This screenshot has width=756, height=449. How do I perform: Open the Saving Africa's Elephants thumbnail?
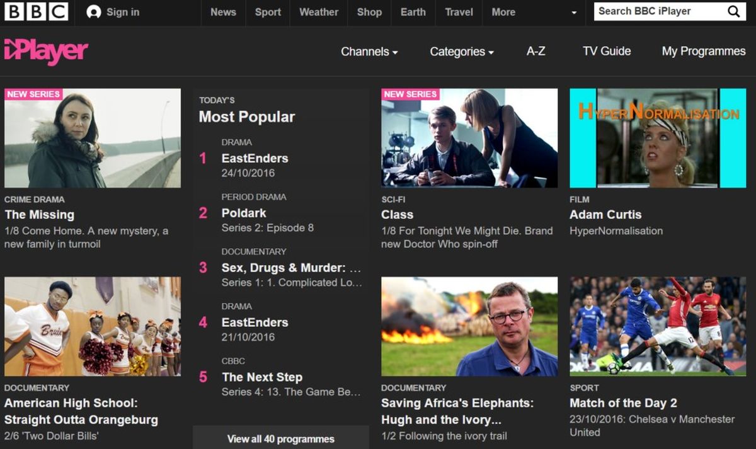point(469,326)
